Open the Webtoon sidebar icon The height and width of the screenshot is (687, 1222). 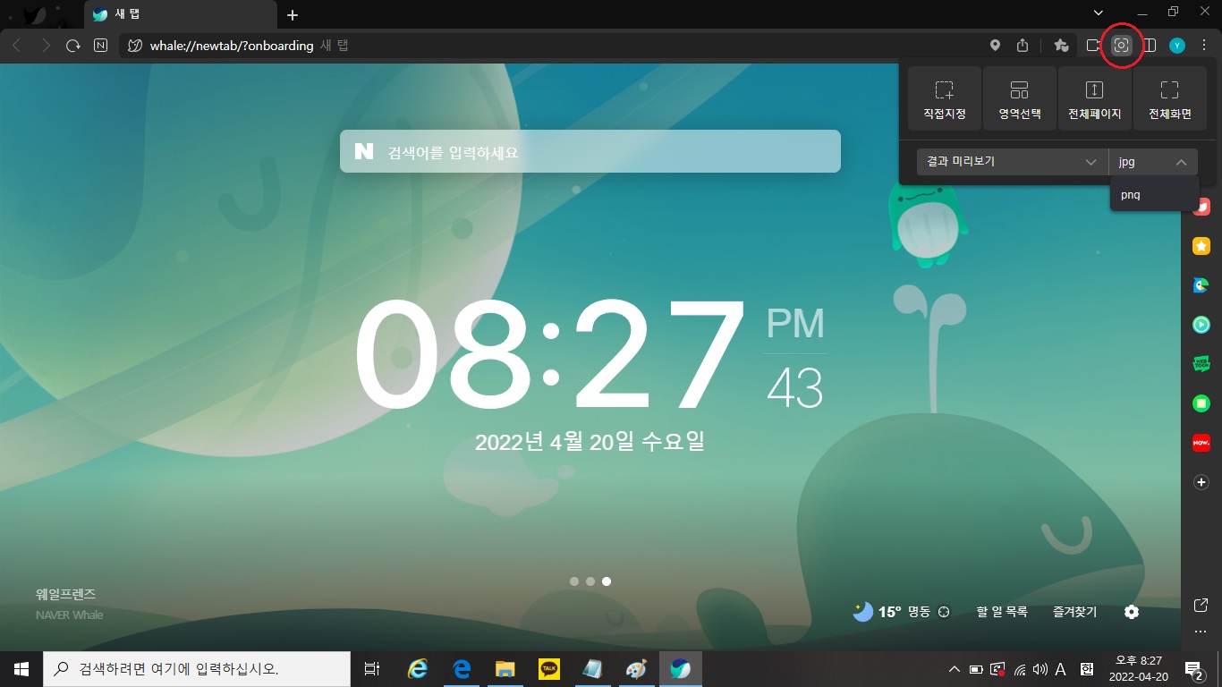click(1201, 364)
